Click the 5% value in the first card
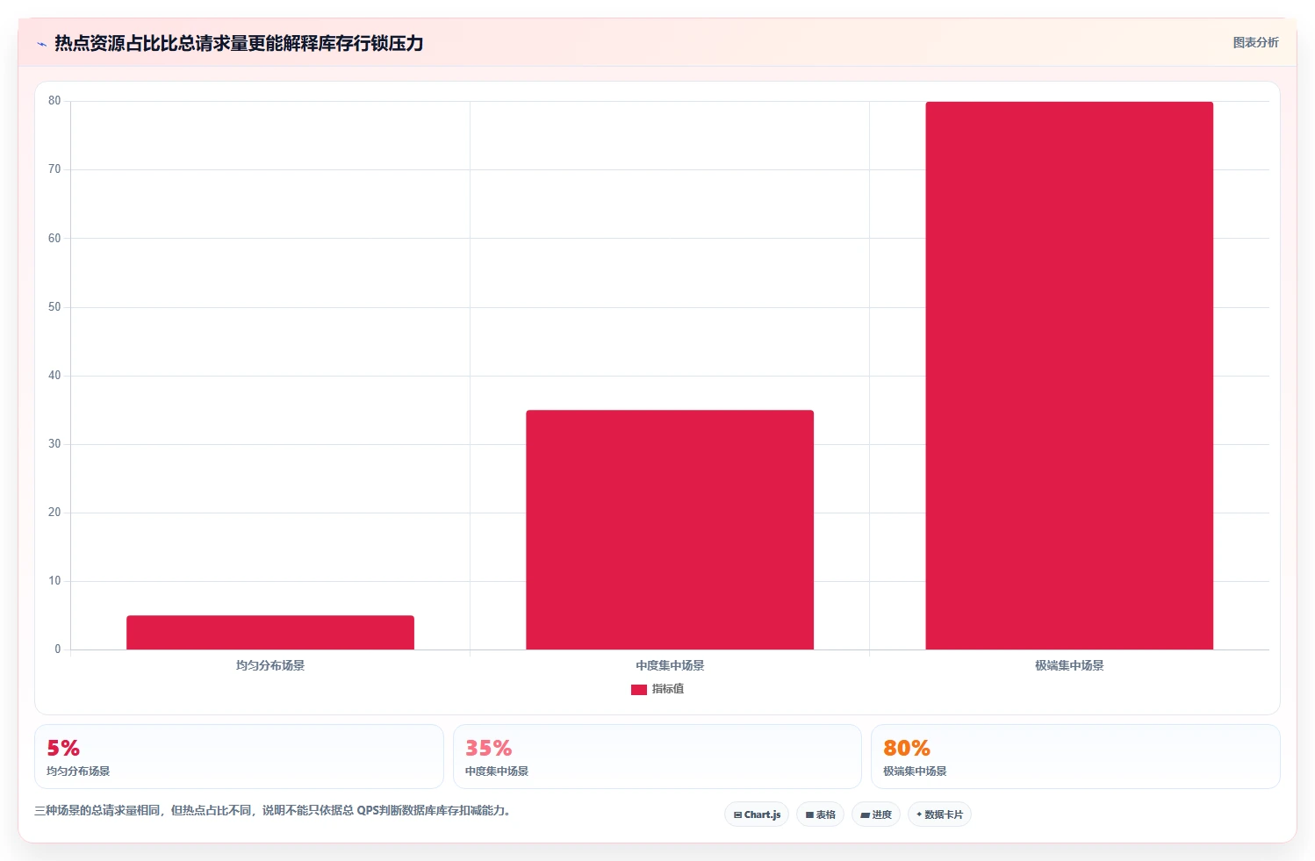Screen dimensions: 1315x861 63,748
